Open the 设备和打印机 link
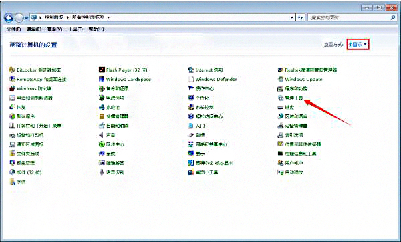This screenshot has width=401, height=242. [x=30, y=135]
